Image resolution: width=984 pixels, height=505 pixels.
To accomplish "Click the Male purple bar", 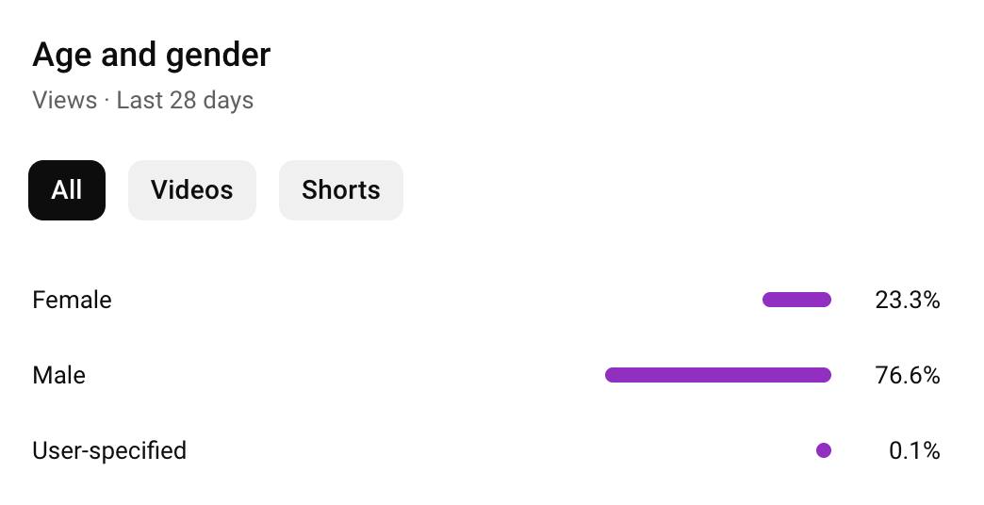I will tap(718, 375).
